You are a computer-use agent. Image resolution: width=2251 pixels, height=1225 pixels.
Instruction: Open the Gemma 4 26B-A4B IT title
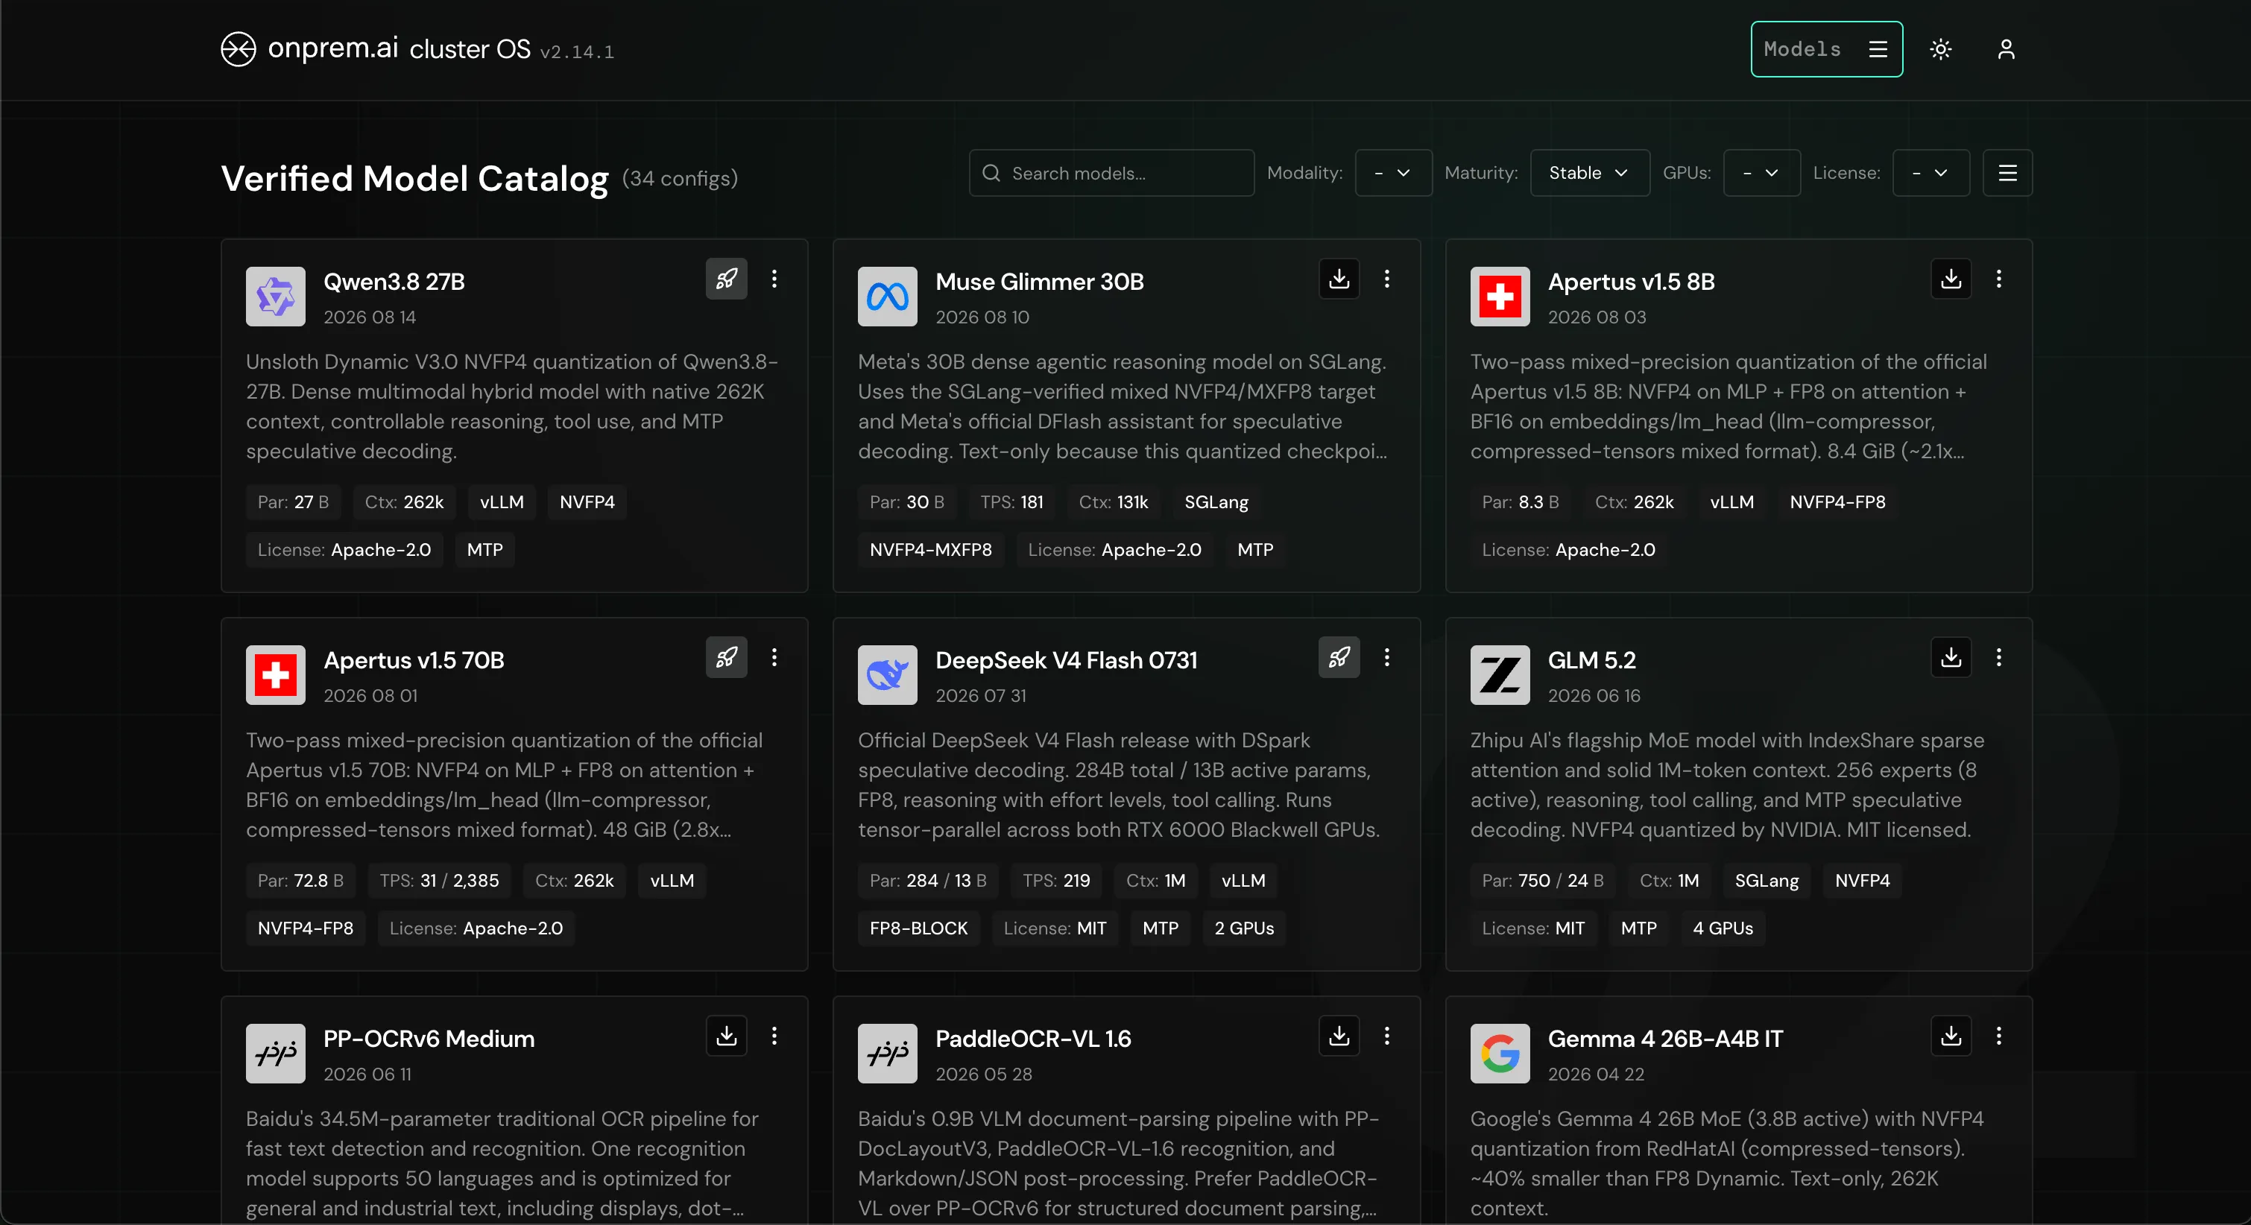coord(1664,1038)
